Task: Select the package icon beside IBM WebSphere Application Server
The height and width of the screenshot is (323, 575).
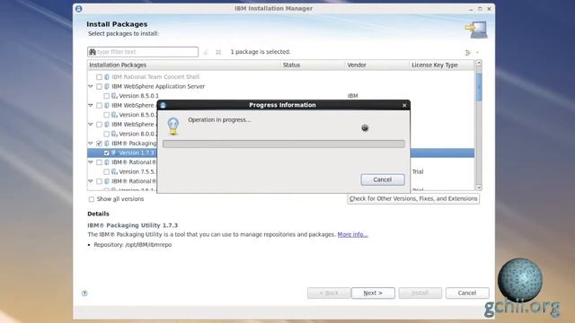Action: 107,86
